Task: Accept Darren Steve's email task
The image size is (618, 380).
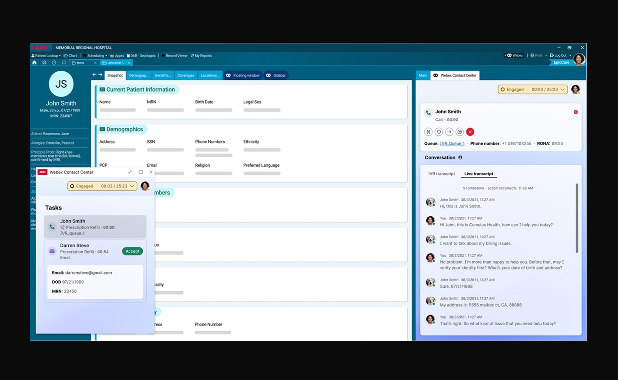Action: point(132,251)
